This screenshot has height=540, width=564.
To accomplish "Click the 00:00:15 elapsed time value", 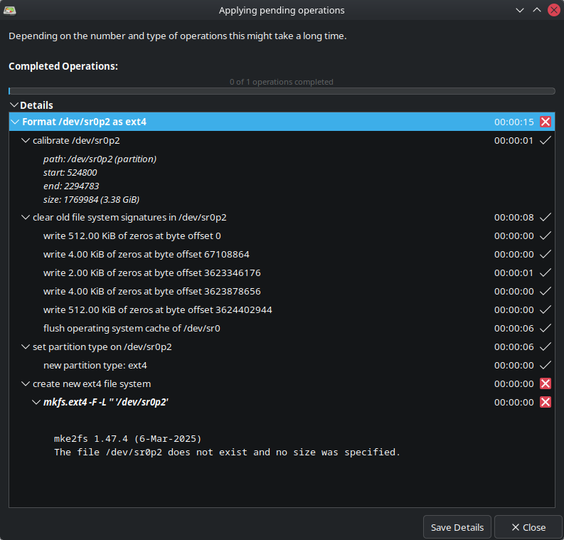I will pyautogui.click(x=514, y=122).
